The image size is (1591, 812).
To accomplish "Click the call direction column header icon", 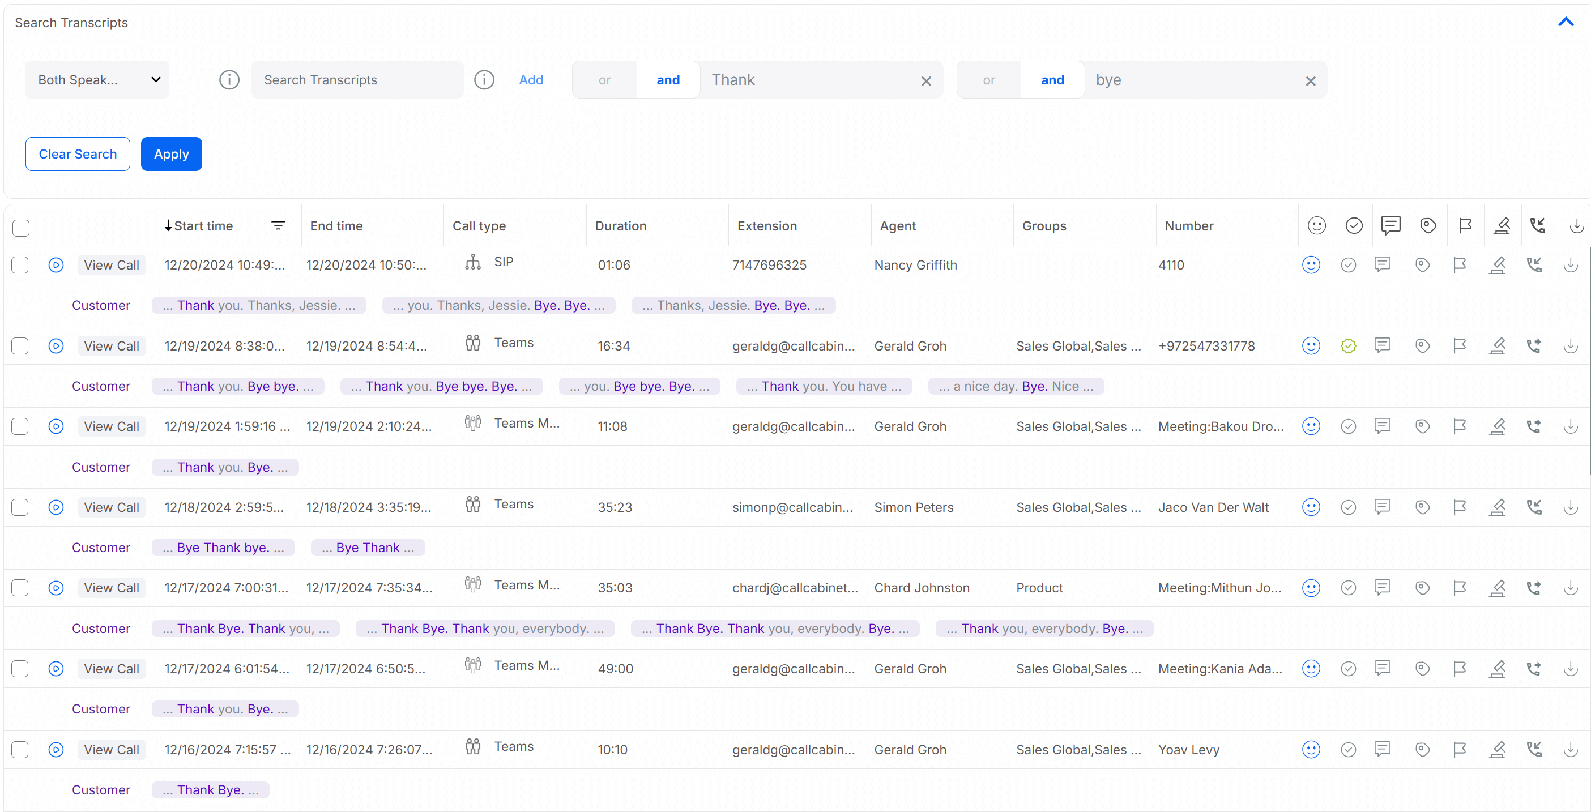I will coord(1538,226).
